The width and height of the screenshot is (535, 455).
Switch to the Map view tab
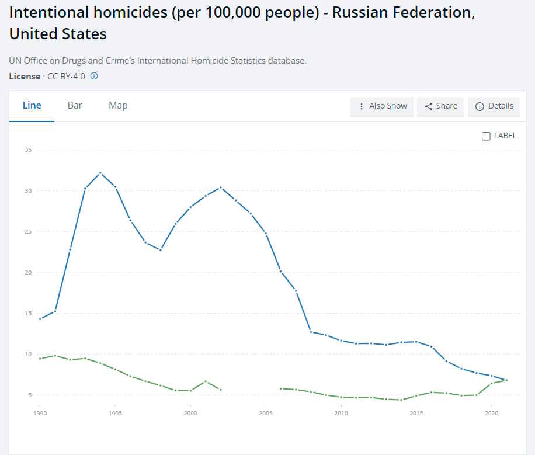coord(118,106)
